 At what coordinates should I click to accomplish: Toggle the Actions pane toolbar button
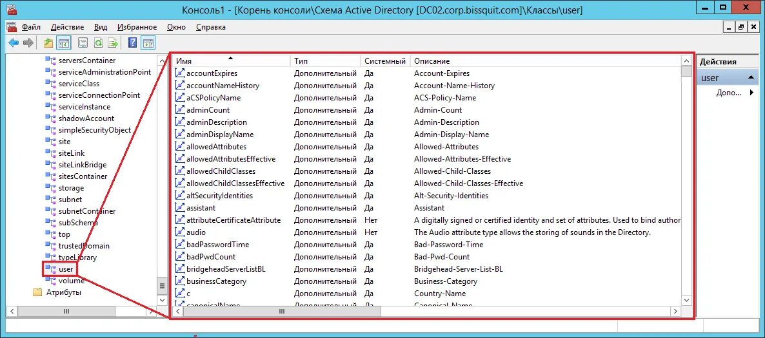click(148, 43)
